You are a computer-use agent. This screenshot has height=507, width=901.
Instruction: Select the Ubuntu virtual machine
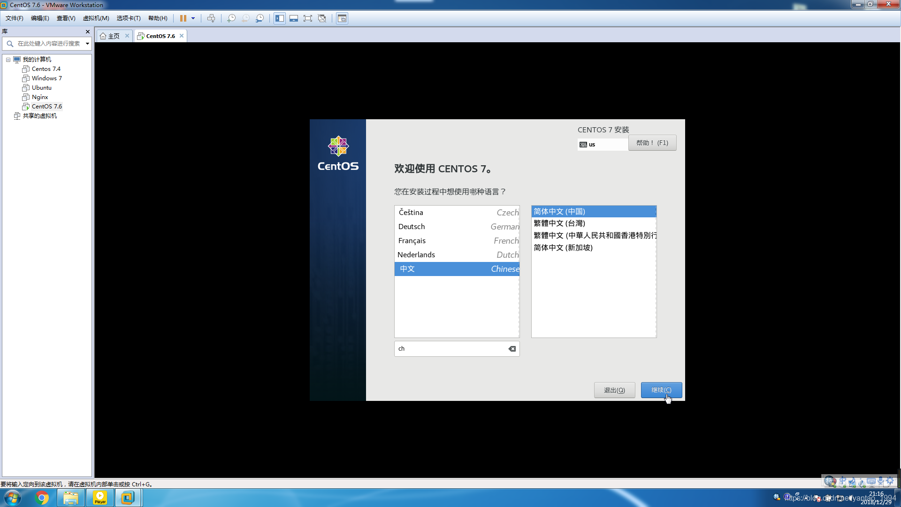pyautogui.click(x=42, y=88)
